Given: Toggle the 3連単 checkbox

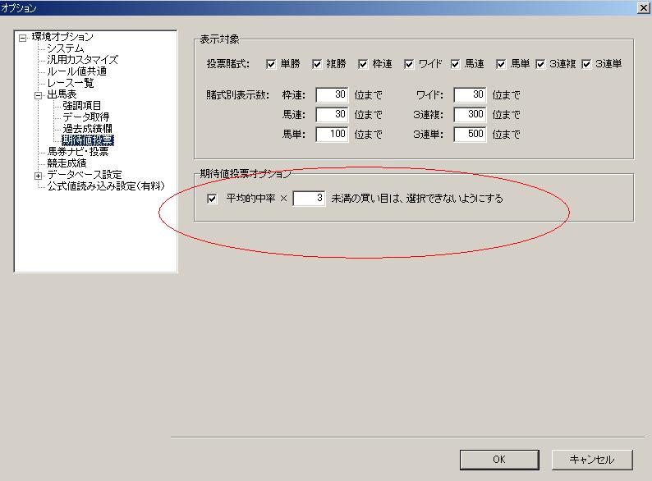Looking at the screenshot, I should (x=586, y=64).
